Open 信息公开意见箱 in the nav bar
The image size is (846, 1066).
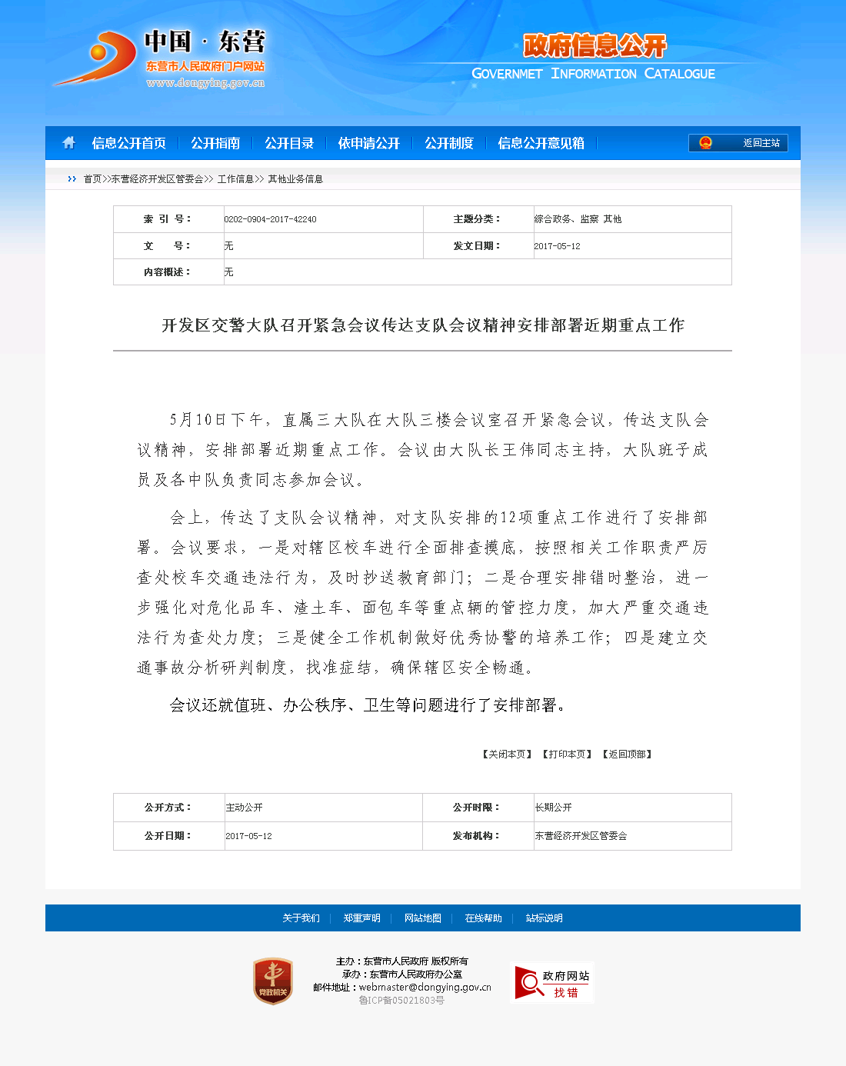click(x=541, y=143)
